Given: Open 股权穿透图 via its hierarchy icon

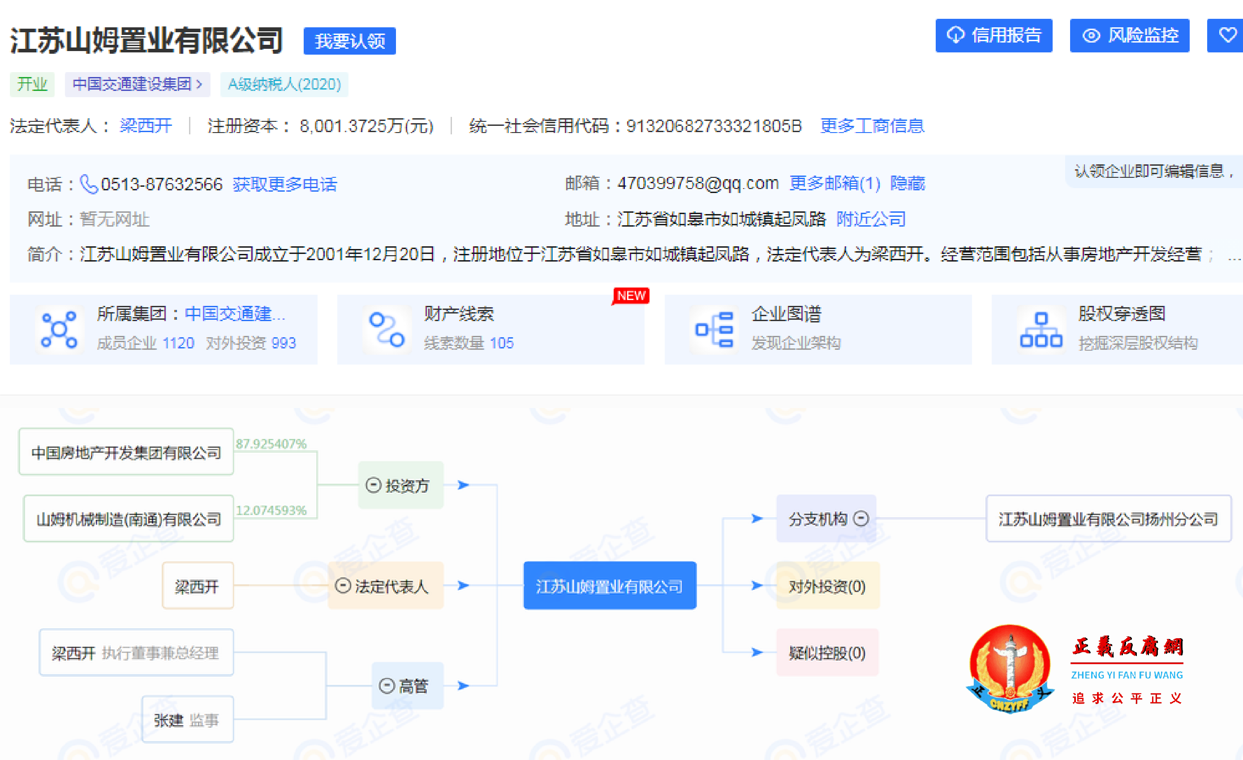Looking at the screenshot, I should pos(1041,329).
